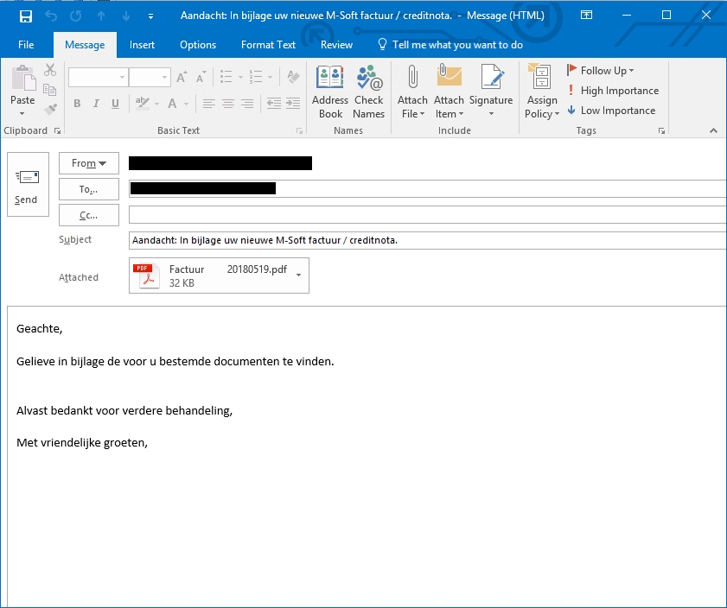Click the Decrease Indent icon
This screenshot has width=727, height=608.
point(274,104)
